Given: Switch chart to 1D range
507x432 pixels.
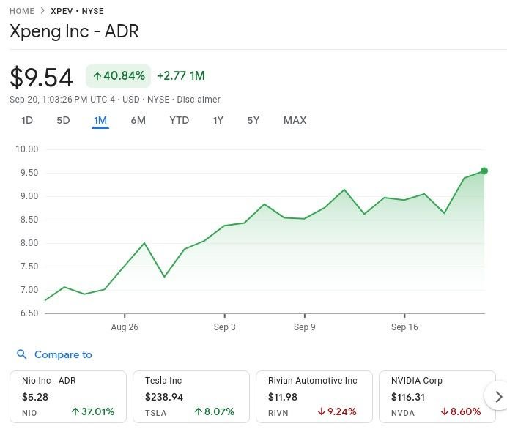Looking at the screenshot, I should coord(27,120).
